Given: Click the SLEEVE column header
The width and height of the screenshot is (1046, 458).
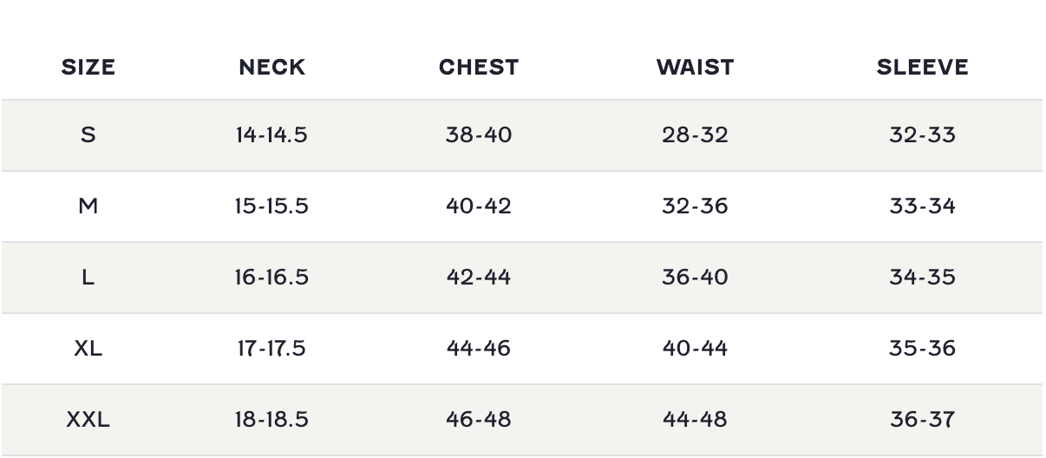Looking at the screenshot, I should (922, 67).
